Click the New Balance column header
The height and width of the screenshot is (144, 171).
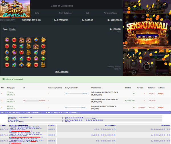point(65,13)
